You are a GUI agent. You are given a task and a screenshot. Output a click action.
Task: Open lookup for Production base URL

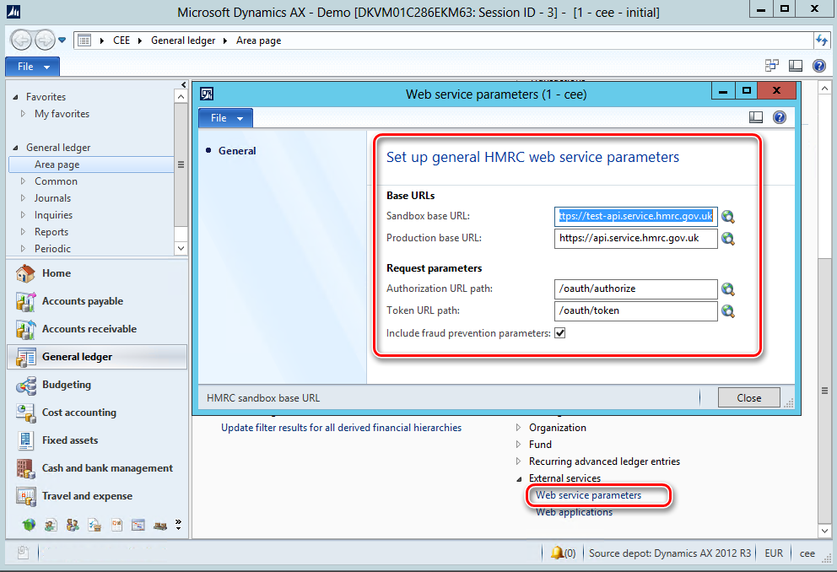[x=727, y=238]
